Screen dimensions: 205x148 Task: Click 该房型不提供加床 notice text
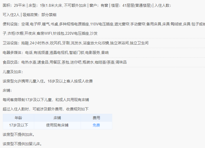click(19, 134)
